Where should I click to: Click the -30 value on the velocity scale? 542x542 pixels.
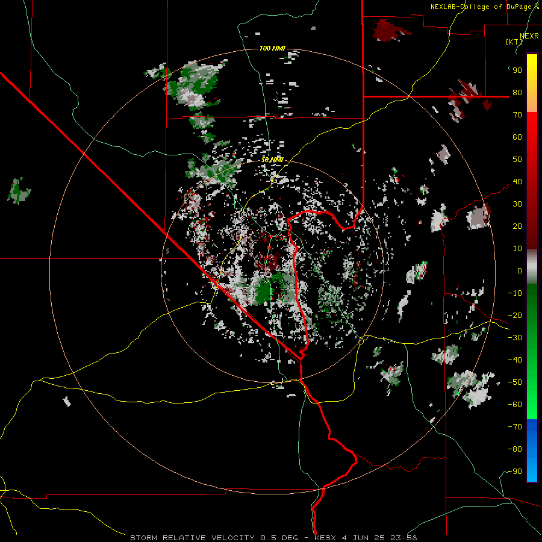(x=515, y=338)
